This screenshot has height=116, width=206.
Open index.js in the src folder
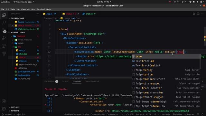[23, 61]
